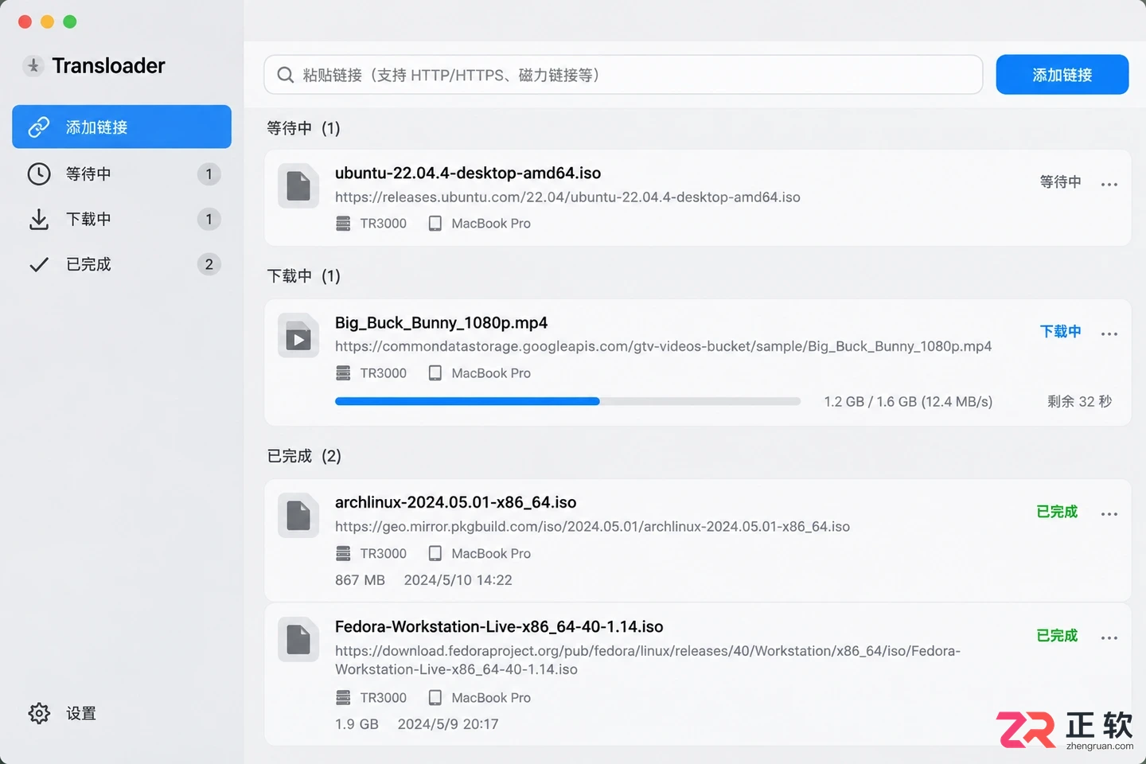Click the 已完成 (2) section header
1146x764 pixels.
(304, 456)
